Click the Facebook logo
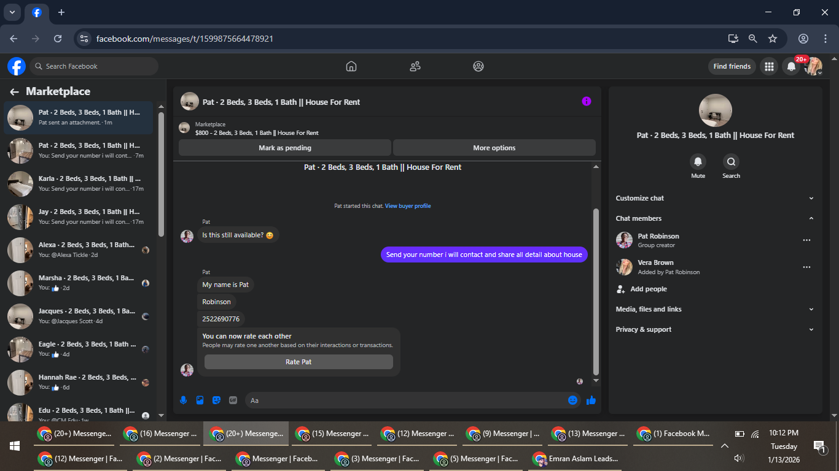Viewport: 839px width, 471px height. click(x=17, y=66)
